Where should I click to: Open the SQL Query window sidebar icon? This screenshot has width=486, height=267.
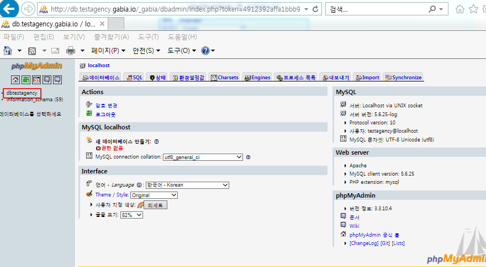pyautogui.click(x=36, y=80)
